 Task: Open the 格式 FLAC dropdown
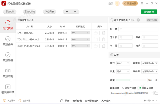click(x=123, y=63)
